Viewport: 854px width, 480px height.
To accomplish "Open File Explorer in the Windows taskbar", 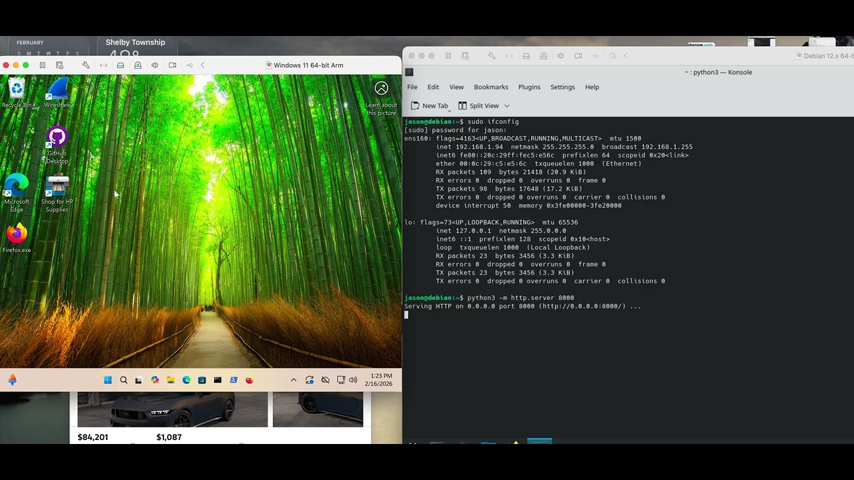I will [171, 380].
